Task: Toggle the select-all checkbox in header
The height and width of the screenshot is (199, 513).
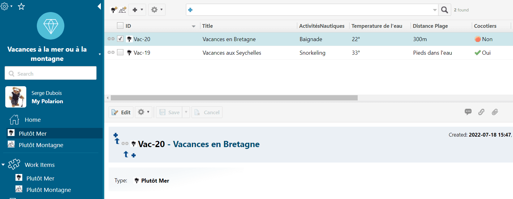Action: click(x=120, y=26)
